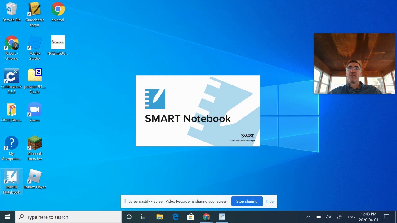This screenshot has height=223, width=397.
Task: Open the Windows Start menu
Action: (x=7, y=217)
